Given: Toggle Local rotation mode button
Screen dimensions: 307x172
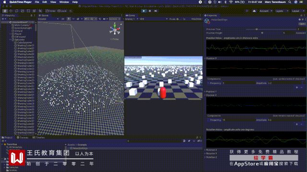Looking at the screenshot, I should [62, 11].
